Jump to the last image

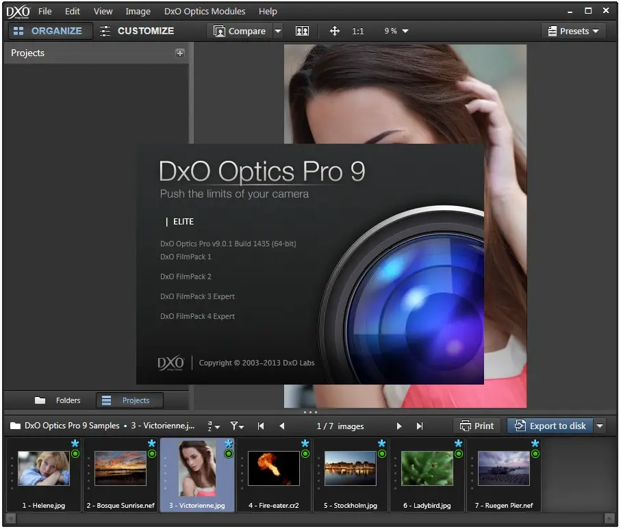pyautogui.click(x=420, y=426)
